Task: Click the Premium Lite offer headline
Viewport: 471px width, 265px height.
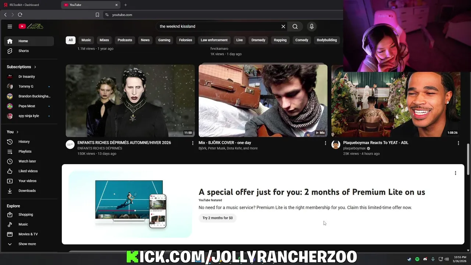Action: click(x=312, y=192)
